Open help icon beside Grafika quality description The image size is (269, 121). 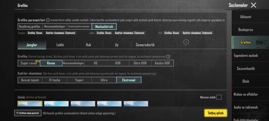tap(168, 57)
